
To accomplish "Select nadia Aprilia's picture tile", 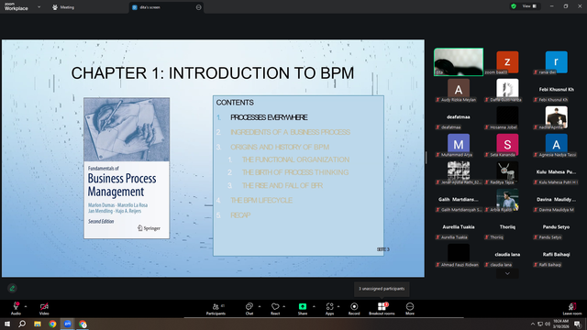I will (557, 117).
